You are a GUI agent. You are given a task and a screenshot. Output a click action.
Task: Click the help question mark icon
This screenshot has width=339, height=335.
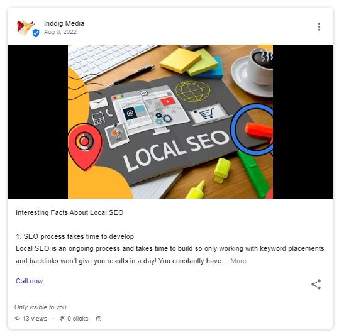pos(99,319)
